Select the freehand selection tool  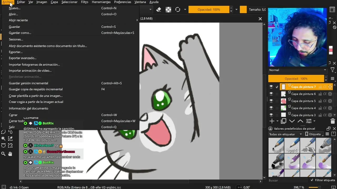tap(10, 132)
